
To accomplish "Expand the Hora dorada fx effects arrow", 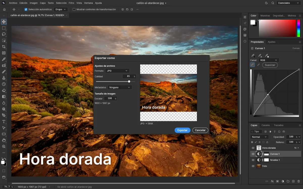I will tap(298, 148).
